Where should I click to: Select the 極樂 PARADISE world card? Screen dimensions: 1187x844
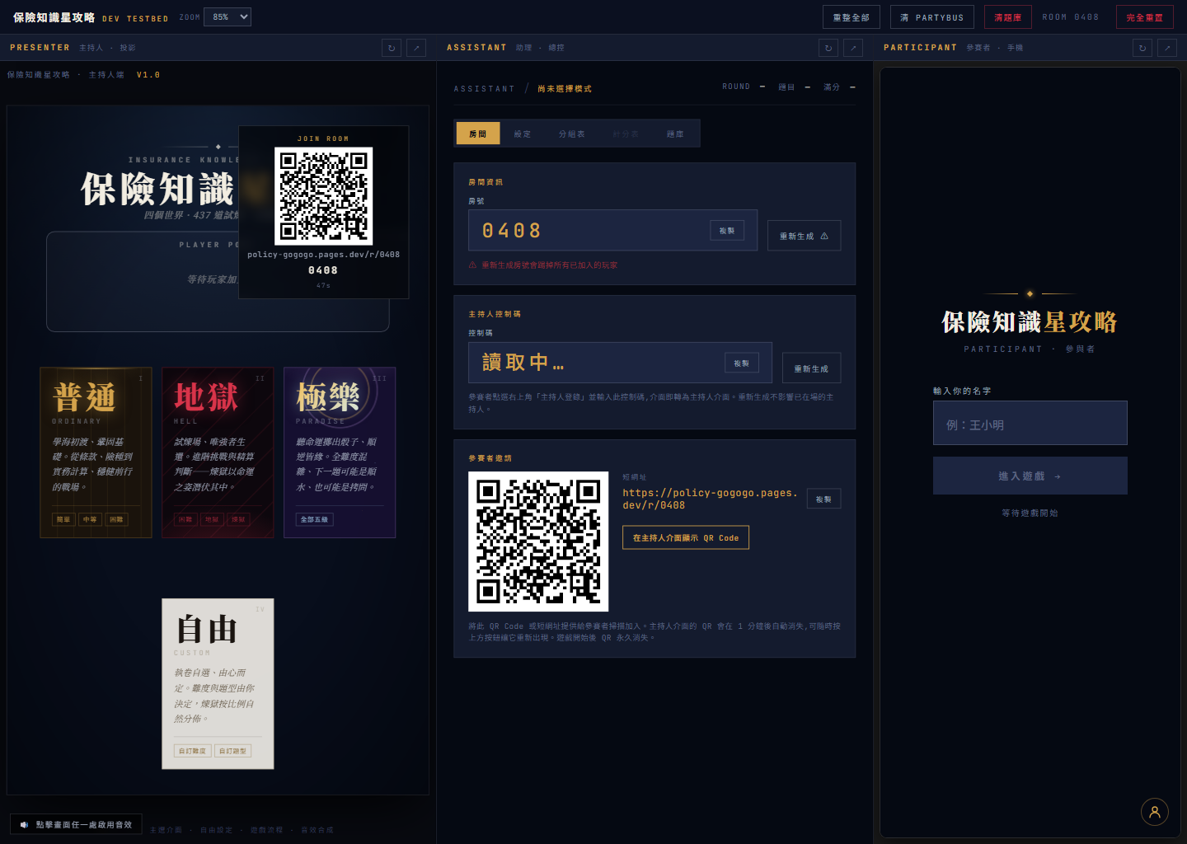[x=340, y=452]
